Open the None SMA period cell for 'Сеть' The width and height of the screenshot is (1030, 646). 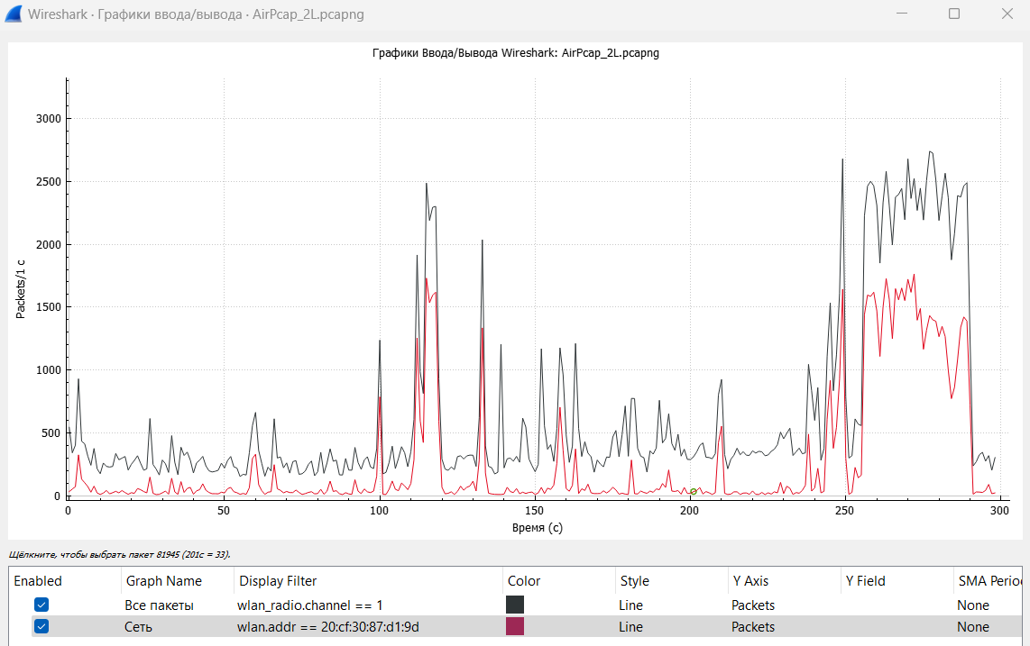tap(973, 627)
